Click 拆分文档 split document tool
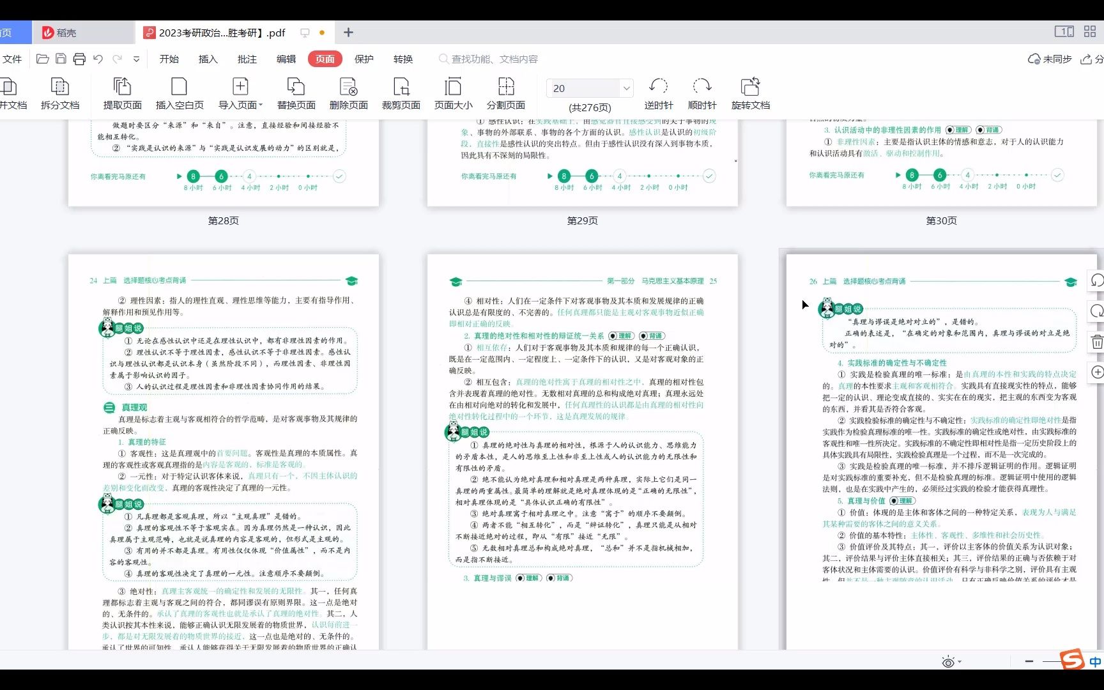This screenshot has width=1104, height=690. click(60, 93)
